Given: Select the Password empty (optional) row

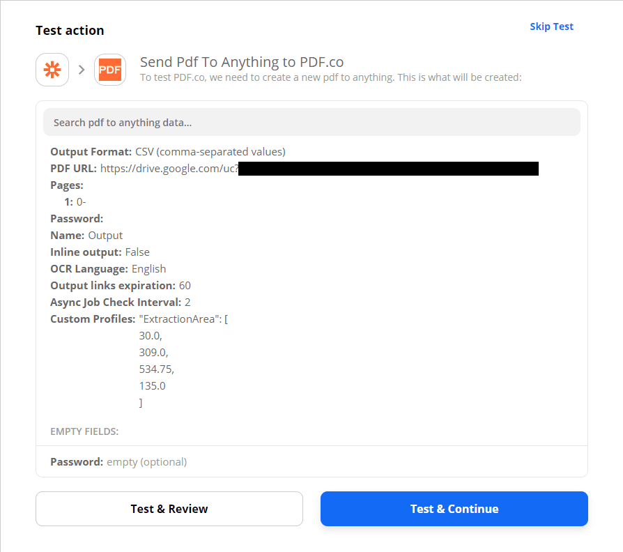Looking at the screenshot, I should pos(118,462).
